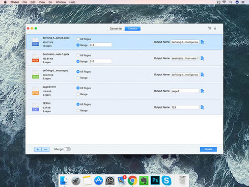Click output folder icon for the pptx row
249x187 pixels.
point(202,58)
